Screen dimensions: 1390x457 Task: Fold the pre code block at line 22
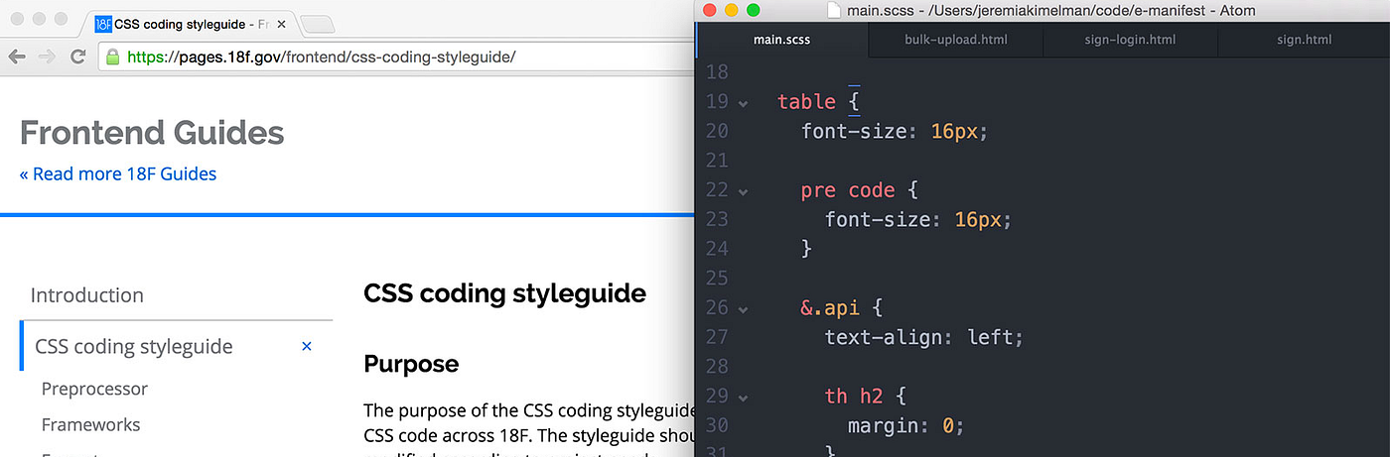point(743,190)
